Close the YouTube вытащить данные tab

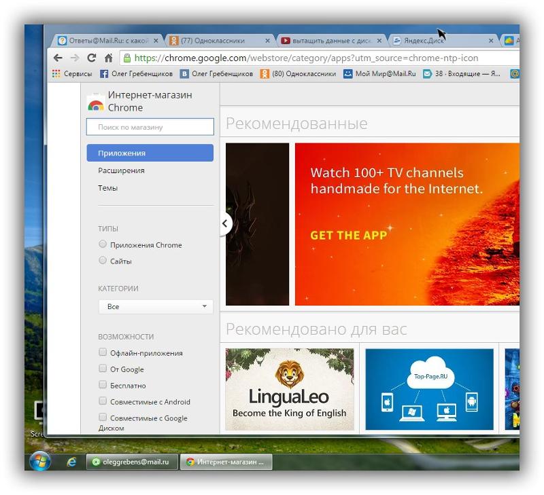tap(379, 41)
